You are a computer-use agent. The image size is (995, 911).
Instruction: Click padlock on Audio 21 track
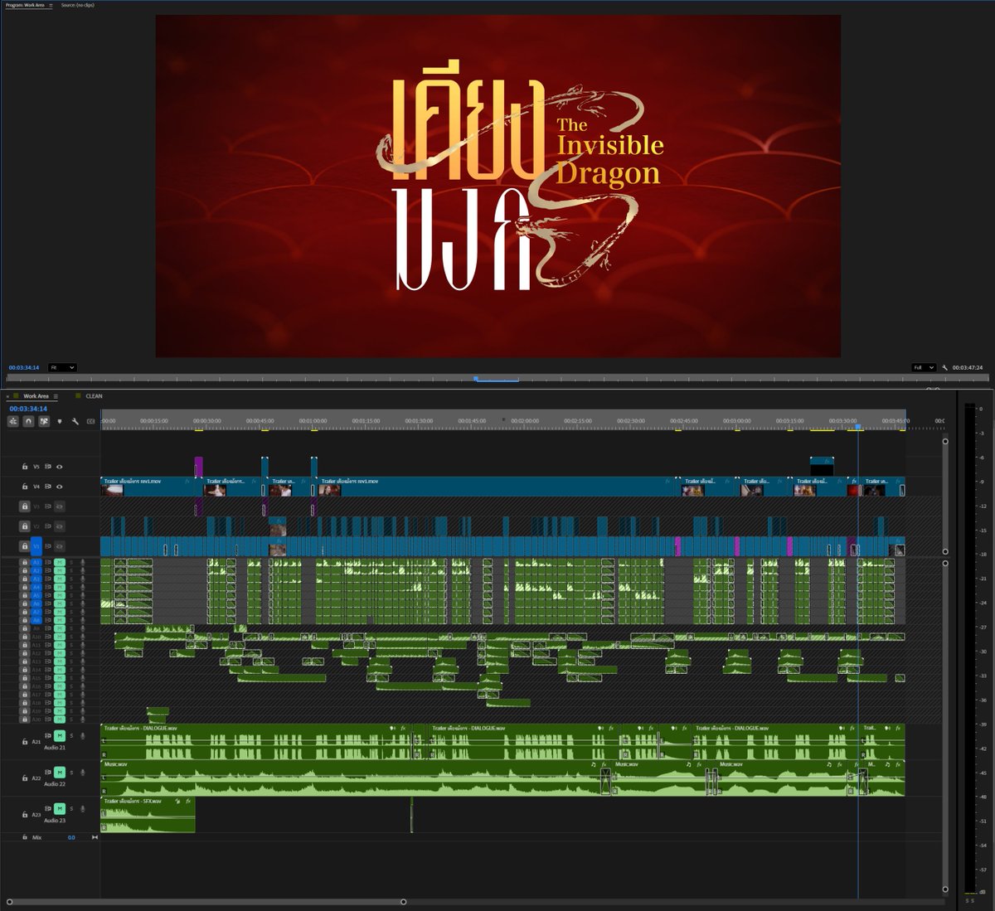click(x=25, y=742)
